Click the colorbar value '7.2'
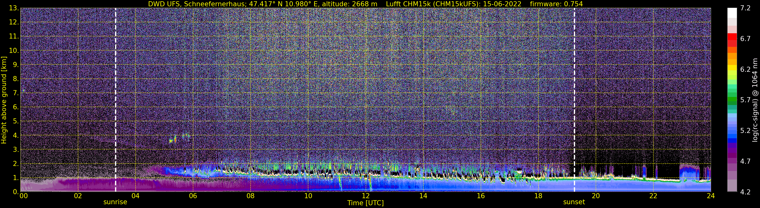 pos(745,8)
